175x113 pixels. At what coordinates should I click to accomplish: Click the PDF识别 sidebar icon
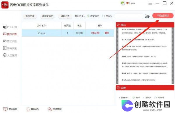(5, 27)
